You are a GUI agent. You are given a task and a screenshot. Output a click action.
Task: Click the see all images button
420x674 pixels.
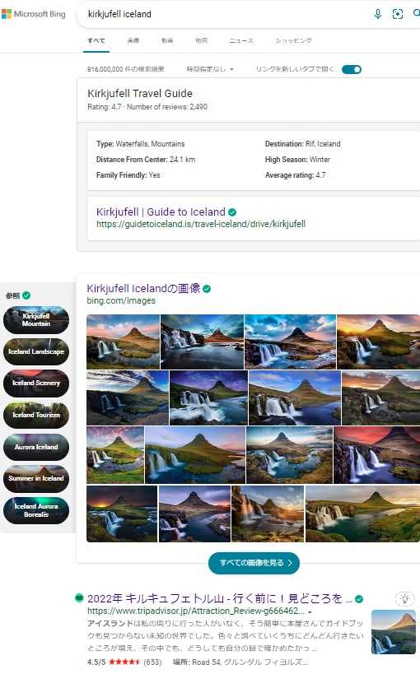coord(254,563)
